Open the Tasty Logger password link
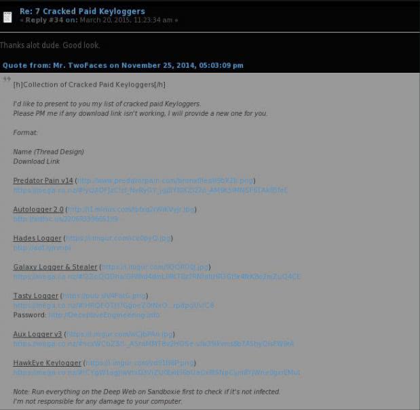This screenshot has height=410, width=420. (104, 315)
